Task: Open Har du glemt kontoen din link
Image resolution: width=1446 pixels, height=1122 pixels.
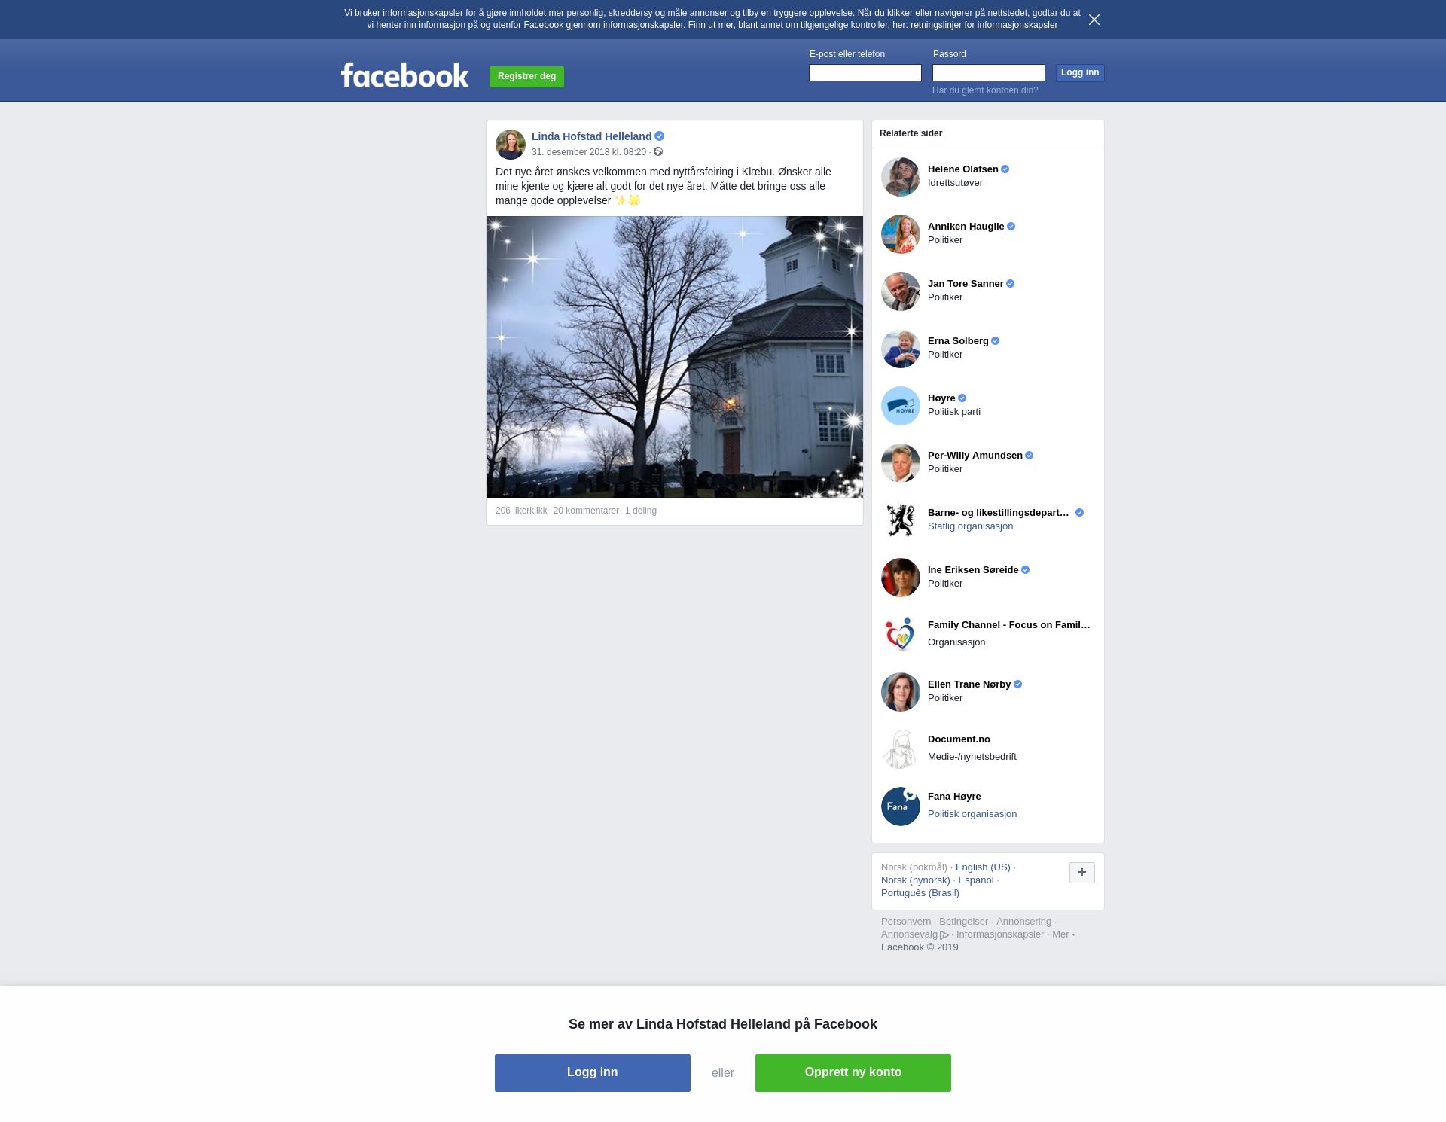Action: point(985,90)
